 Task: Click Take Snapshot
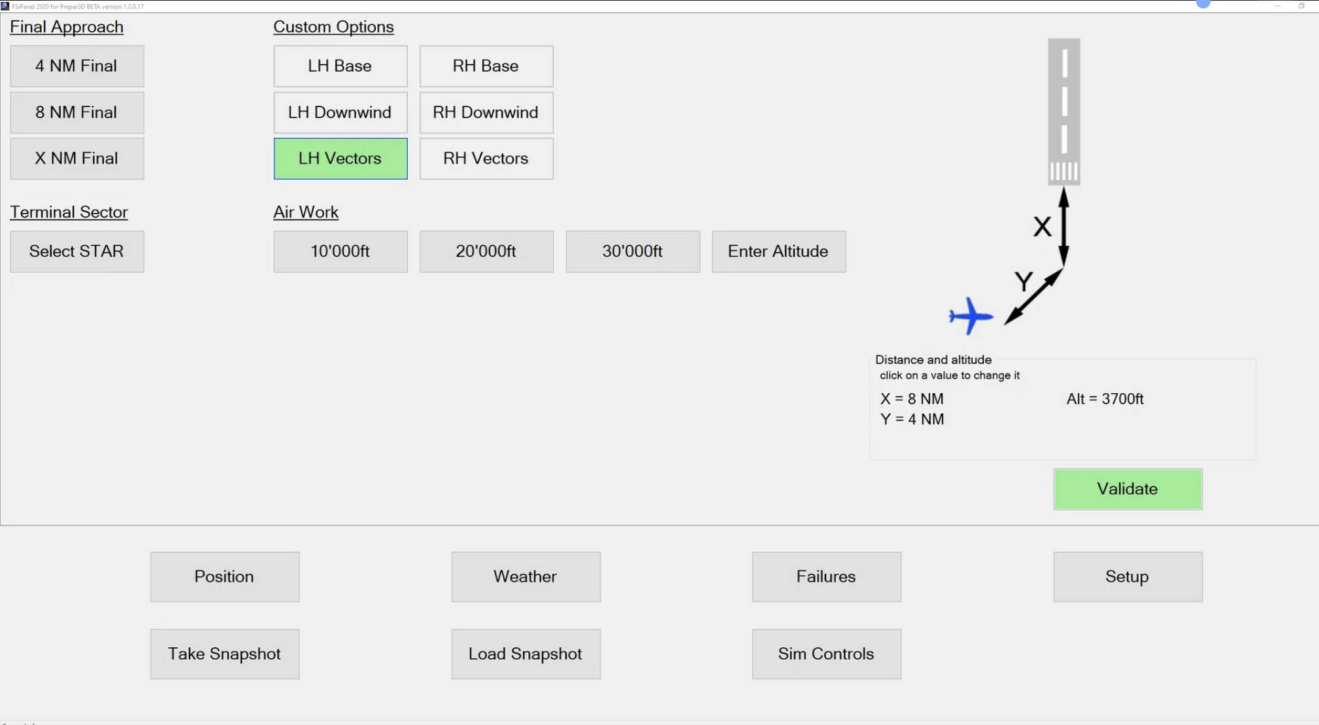224,653
